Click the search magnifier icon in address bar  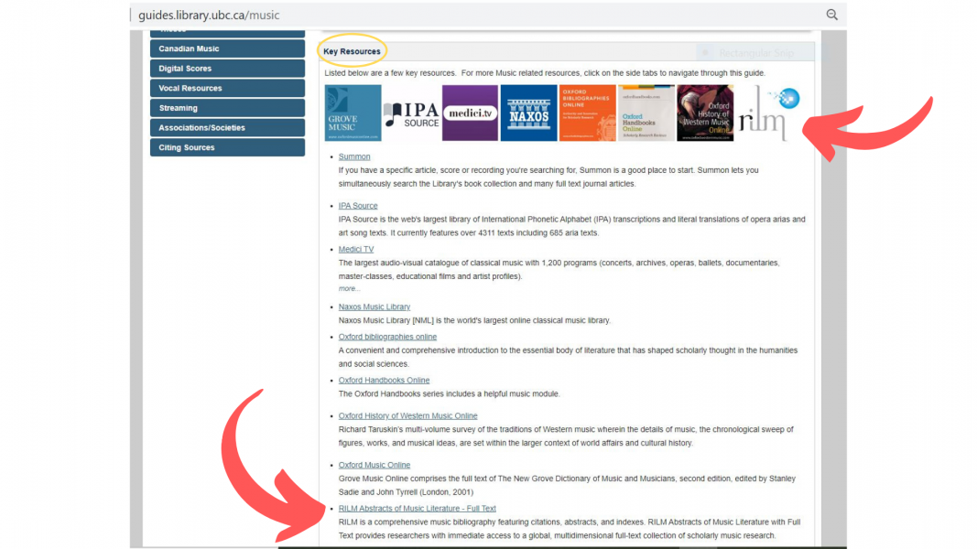pyautogui.click(x=831, y=15)
